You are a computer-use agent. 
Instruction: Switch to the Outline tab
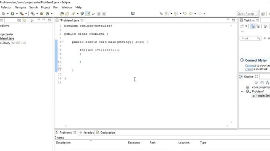248,76
